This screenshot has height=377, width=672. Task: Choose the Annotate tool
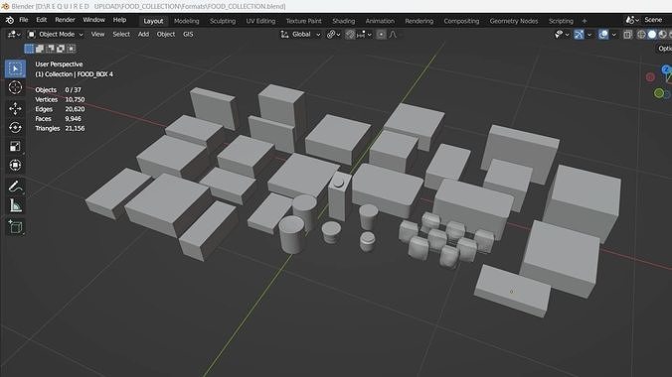coord(15,187)
